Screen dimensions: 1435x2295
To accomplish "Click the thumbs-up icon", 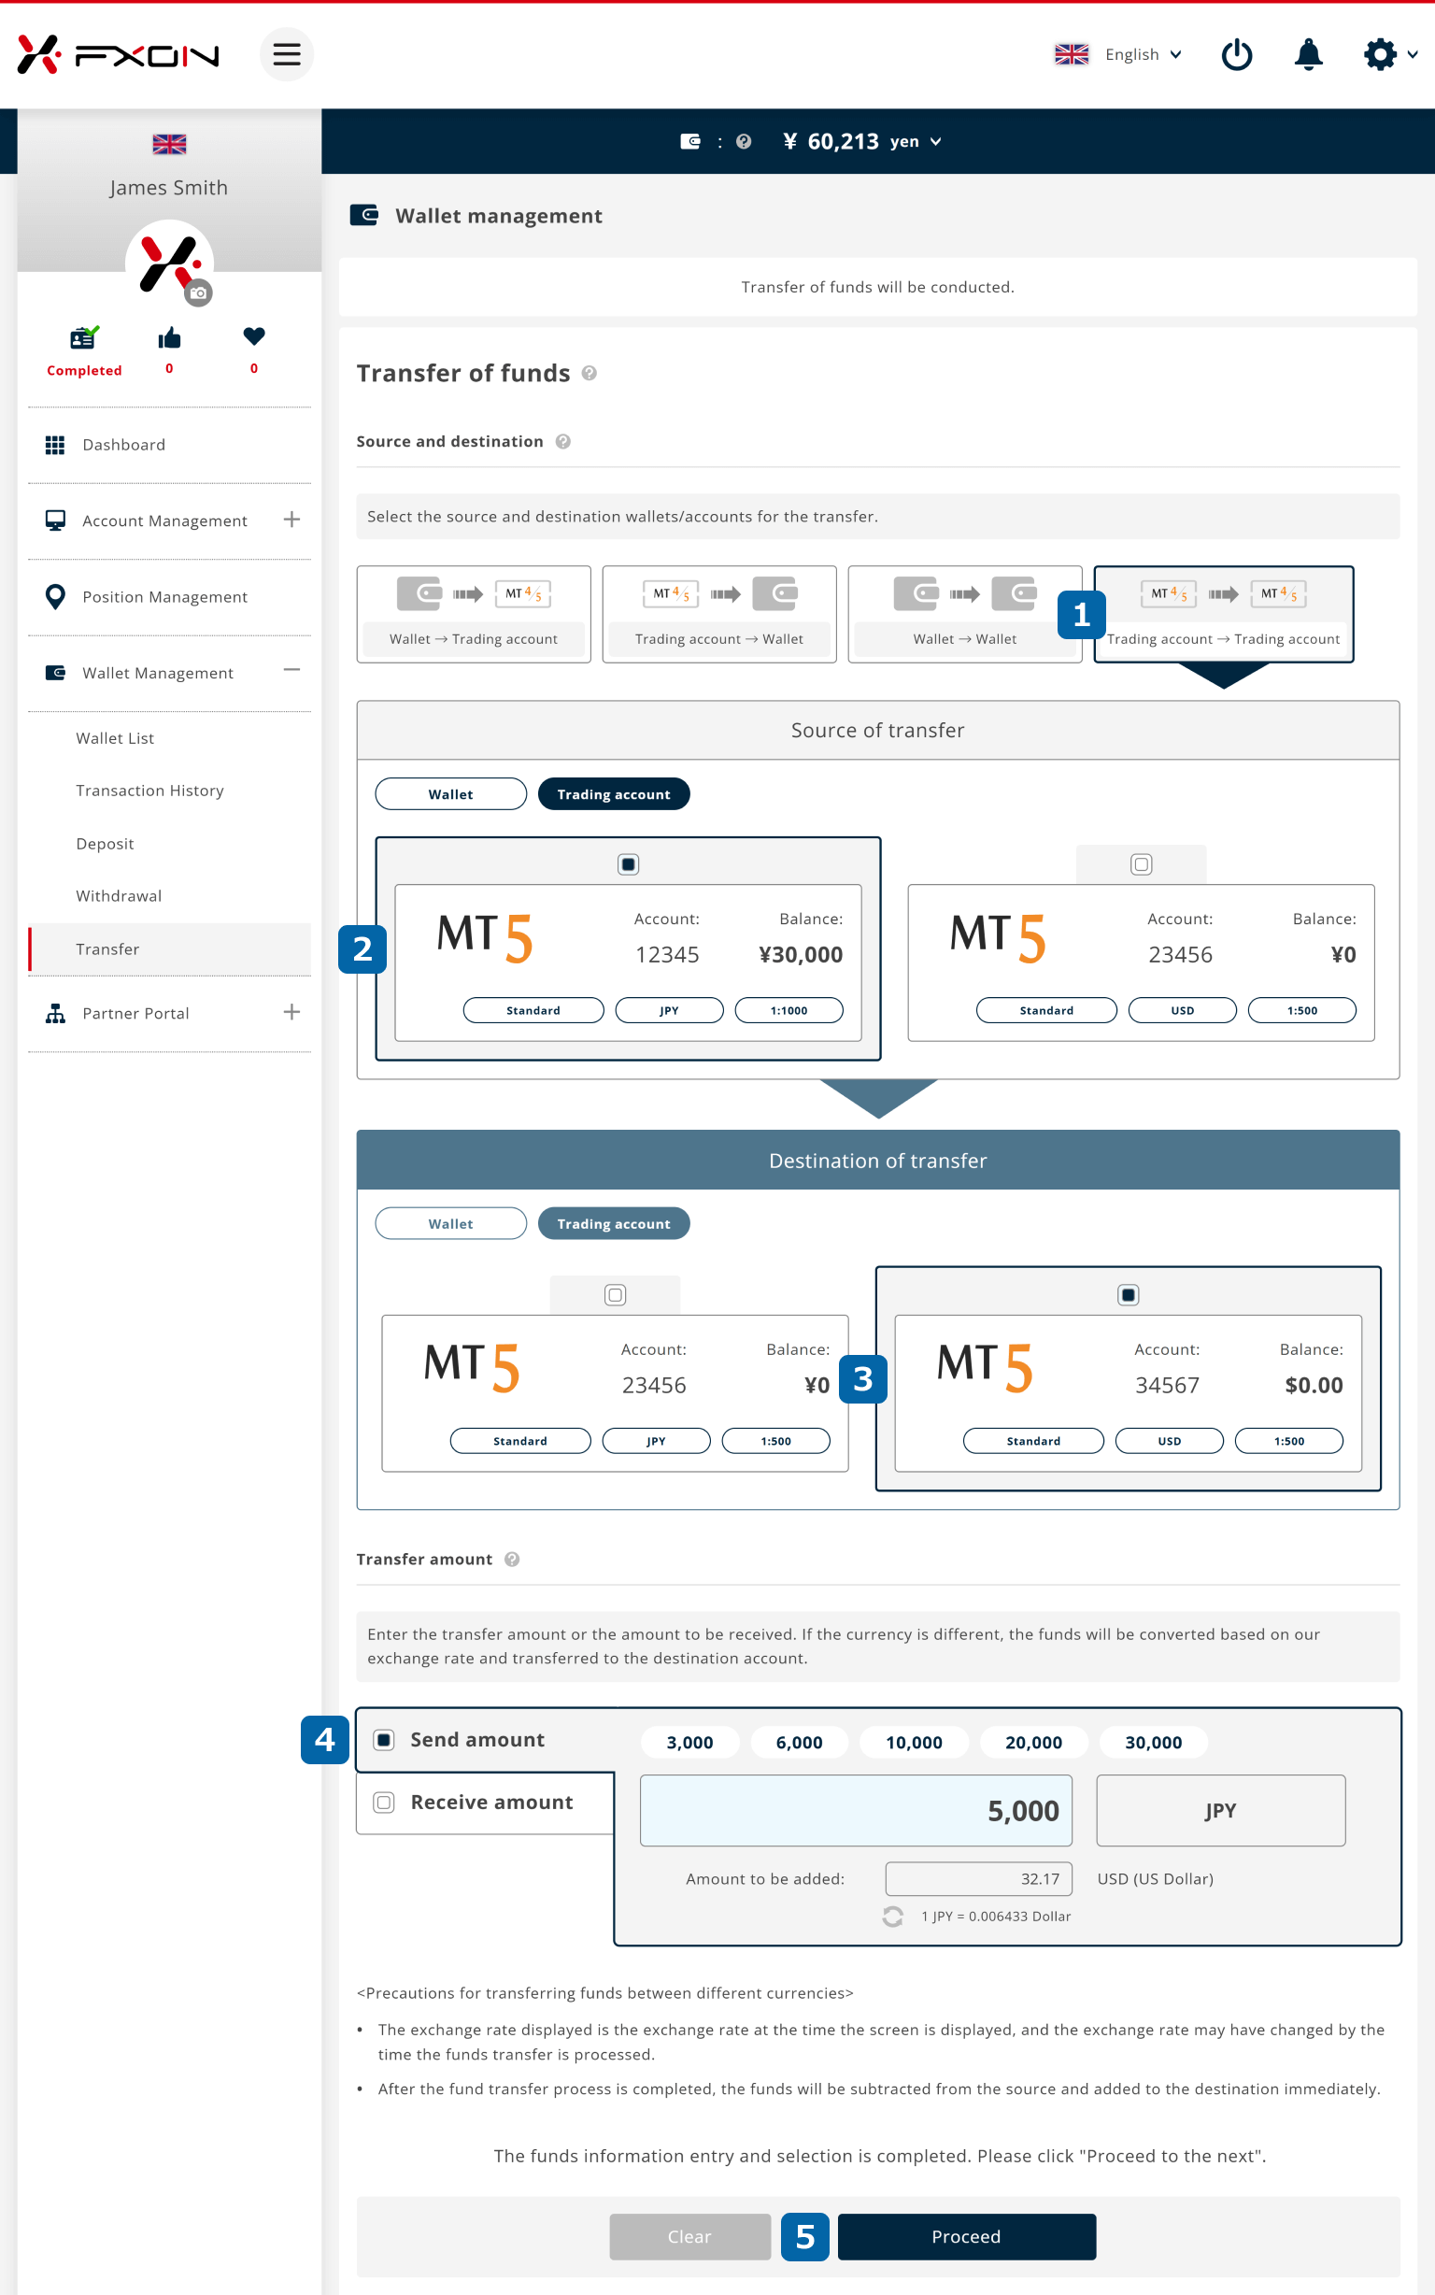I will (x=169, y=338).
